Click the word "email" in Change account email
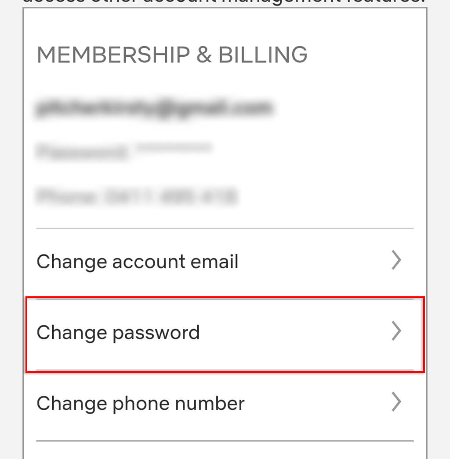This screenshot has height=459, width=450. [216, 262]
